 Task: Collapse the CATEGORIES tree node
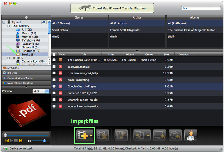(8, 26)
